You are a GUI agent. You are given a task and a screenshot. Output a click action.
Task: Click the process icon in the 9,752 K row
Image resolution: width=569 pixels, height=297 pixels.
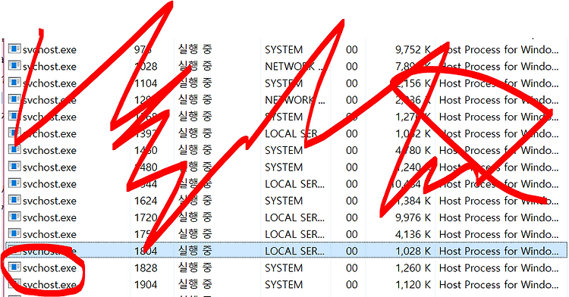[x=14, y=48]
